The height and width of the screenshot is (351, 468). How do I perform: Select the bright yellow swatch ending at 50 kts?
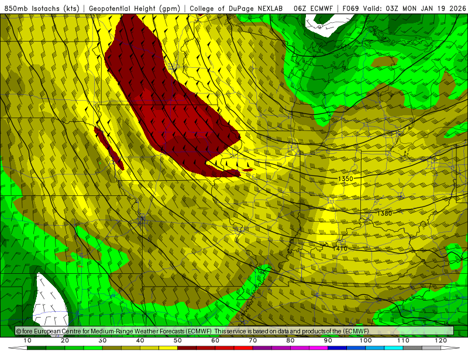[x=168, y=347]
